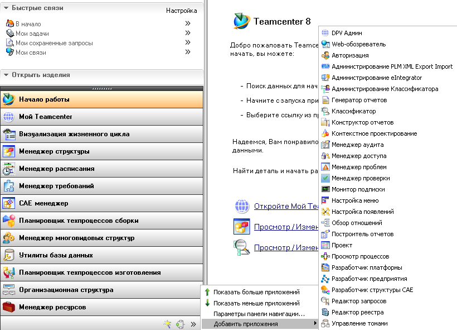Viewport: 457px width, 330px height.
Task: Click the Редактор реестра icon
Action: pos(325,312)
